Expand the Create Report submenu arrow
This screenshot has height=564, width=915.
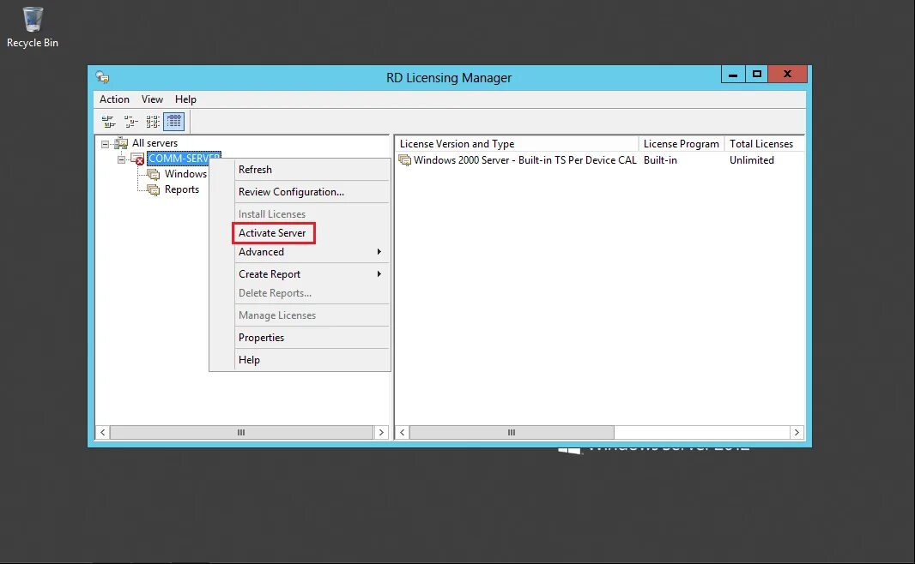(x=379, y=273)
